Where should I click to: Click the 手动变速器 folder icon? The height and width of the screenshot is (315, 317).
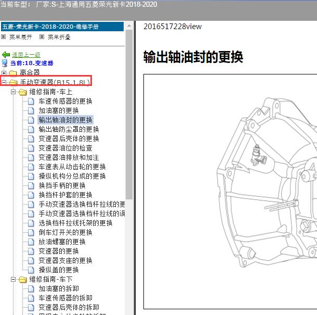pyautogui.click(x=14, y=82)
